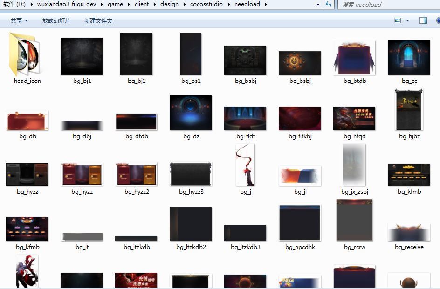Open the view options dropdown arrow

pos(408,20)
